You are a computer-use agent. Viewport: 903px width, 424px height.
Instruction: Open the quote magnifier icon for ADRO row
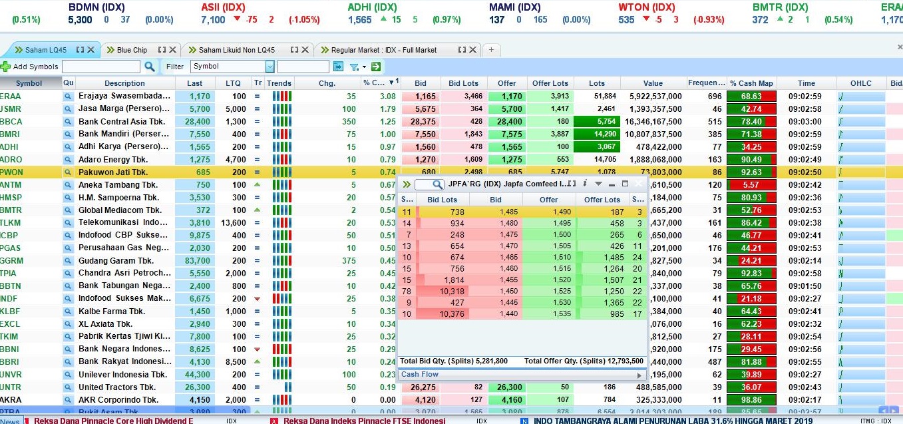point(68,160)
